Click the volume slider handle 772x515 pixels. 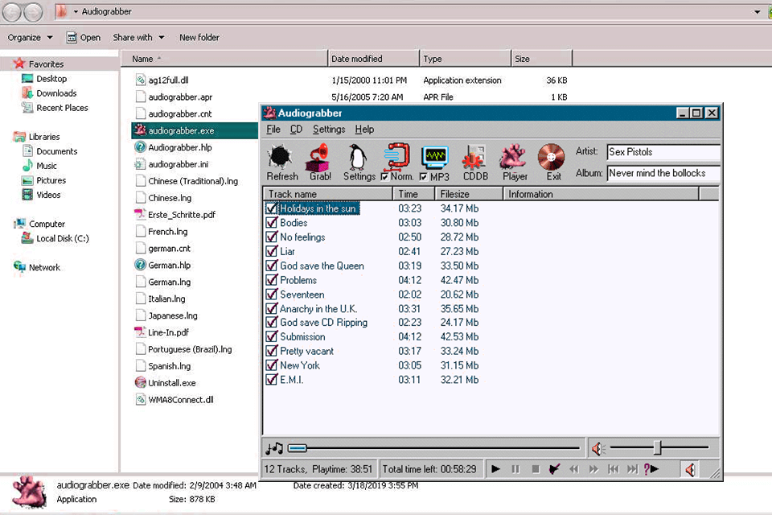(x=657, y=447)
